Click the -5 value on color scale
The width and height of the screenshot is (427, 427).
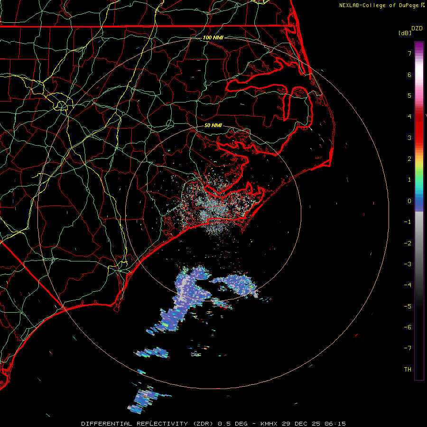pyautogui.click(x=408, y=306)
